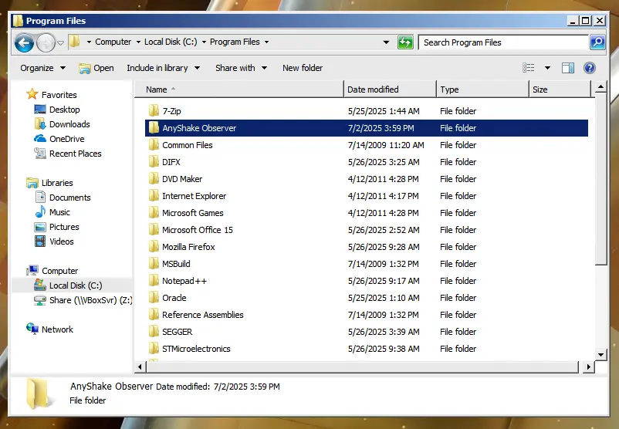The width and height of the screenshot is (619, 429).
Task: Click the Open toolbar button
Action: (96, 68)
